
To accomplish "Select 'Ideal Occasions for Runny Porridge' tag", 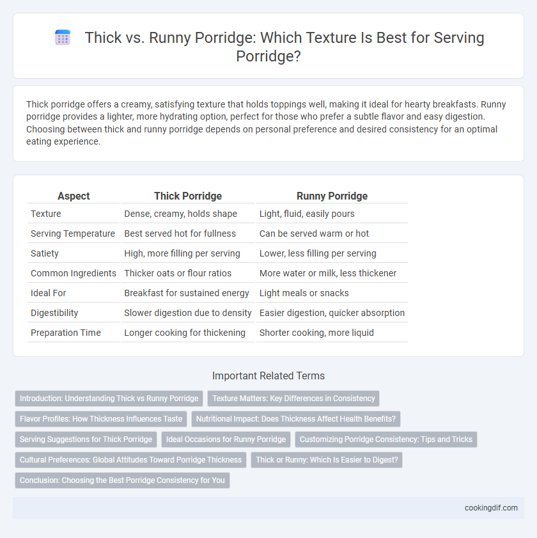I will coord(226,439).
